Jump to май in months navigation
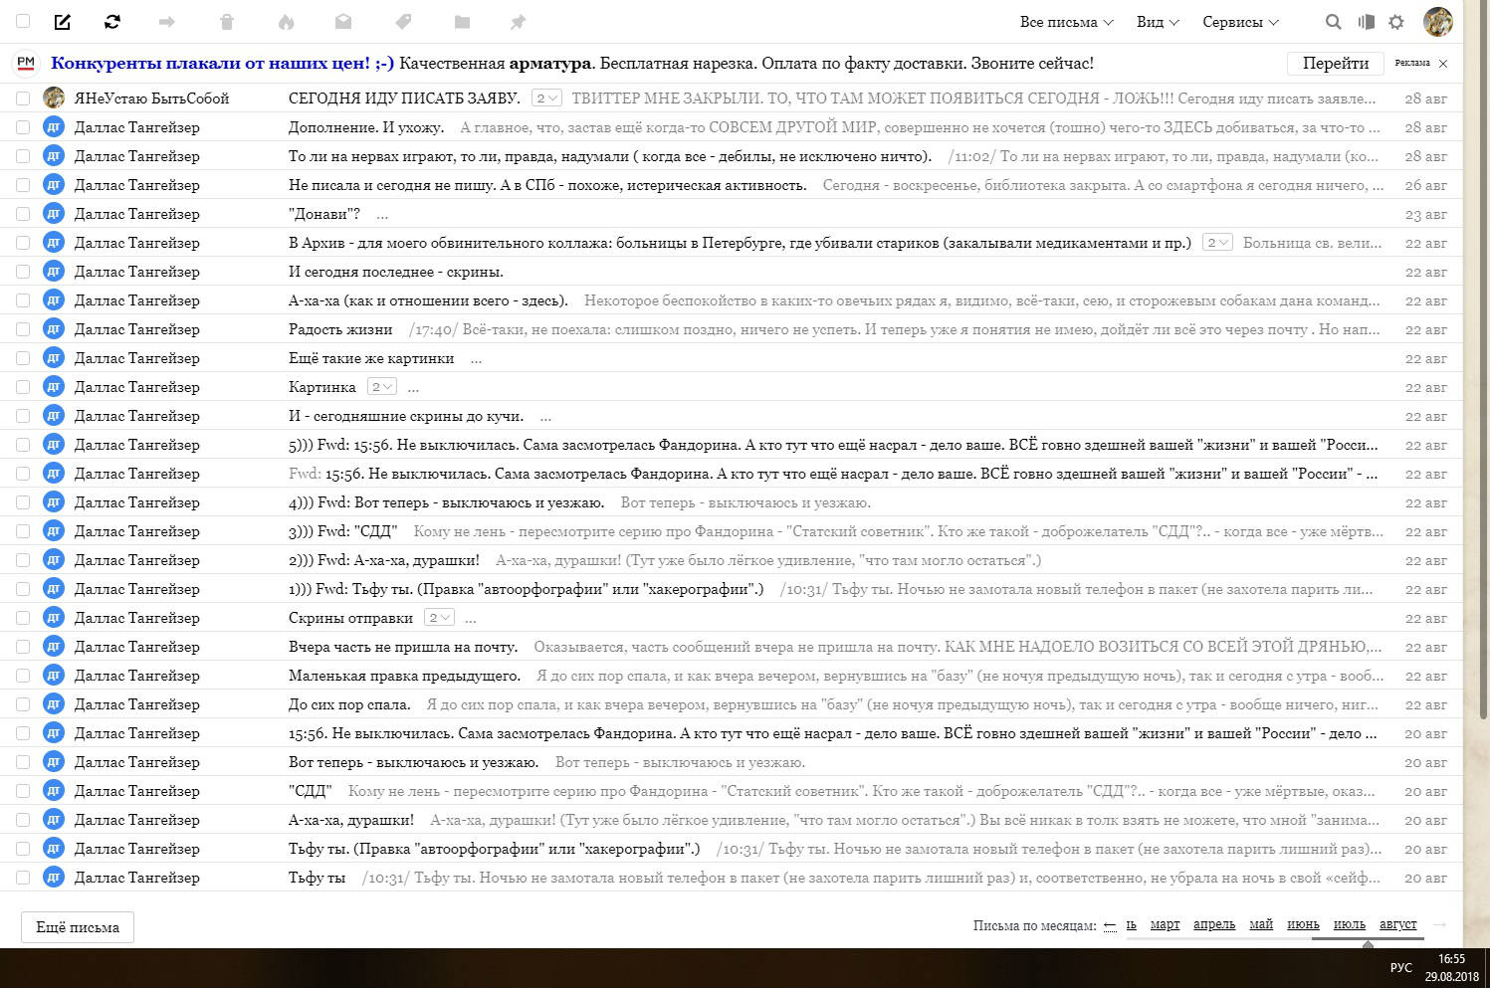Image resolution: width=1490 pixels, height=988 pixels. pyautogui.click(x=1261, y=924)
